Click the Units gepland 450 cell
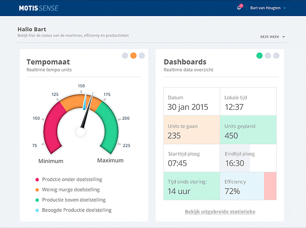Screen dimensions: 306x228 point(248,130)
